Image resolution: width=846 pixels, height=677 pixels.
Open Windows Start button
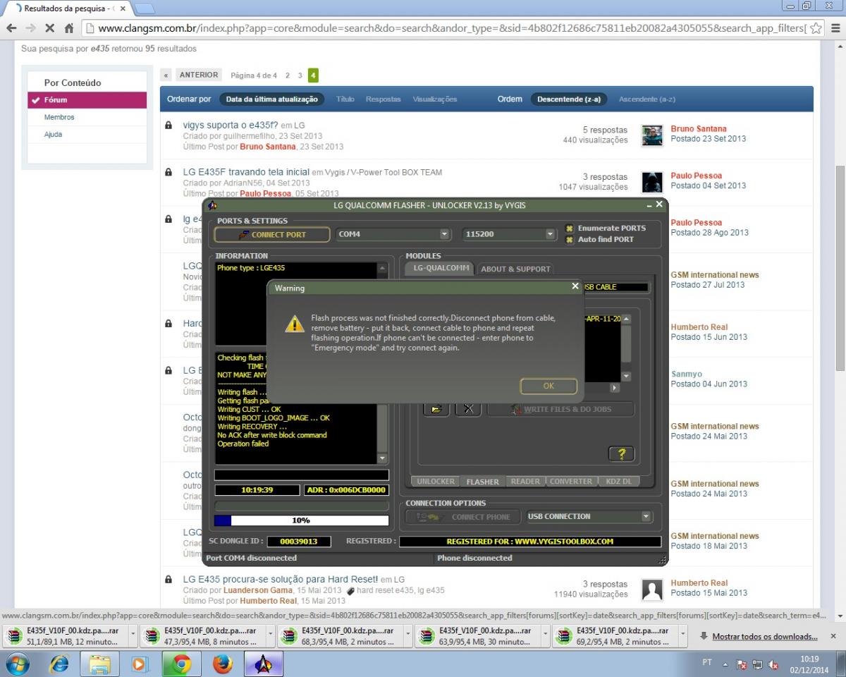point(17,664)
